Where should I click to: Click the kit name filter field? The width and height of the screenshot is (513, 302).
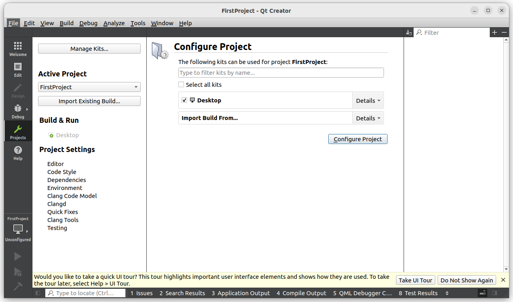pyautogui.click(x=281, y=73)
